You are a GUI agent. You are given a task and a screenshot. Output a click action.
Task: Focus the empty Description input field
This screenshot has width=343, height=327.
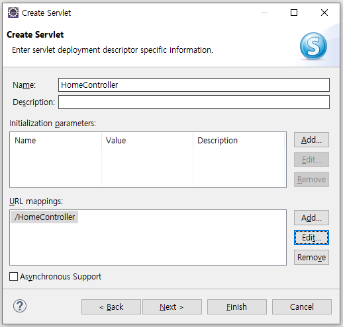tap(194, 102)
